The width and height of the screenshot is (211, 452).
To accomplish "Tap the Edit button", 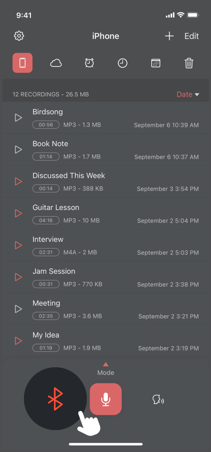I will (x=192, y=36).
